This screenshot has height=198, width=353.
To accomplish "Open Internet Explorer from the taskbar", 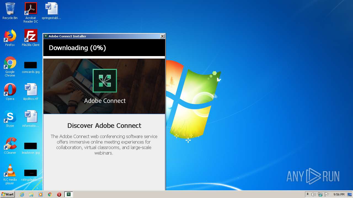I will (22, 194).
